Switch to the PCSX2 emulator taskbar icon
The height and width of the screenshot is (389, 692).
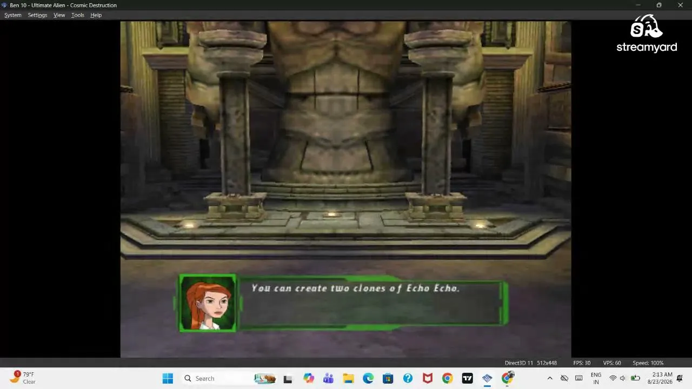pos(487,378)
